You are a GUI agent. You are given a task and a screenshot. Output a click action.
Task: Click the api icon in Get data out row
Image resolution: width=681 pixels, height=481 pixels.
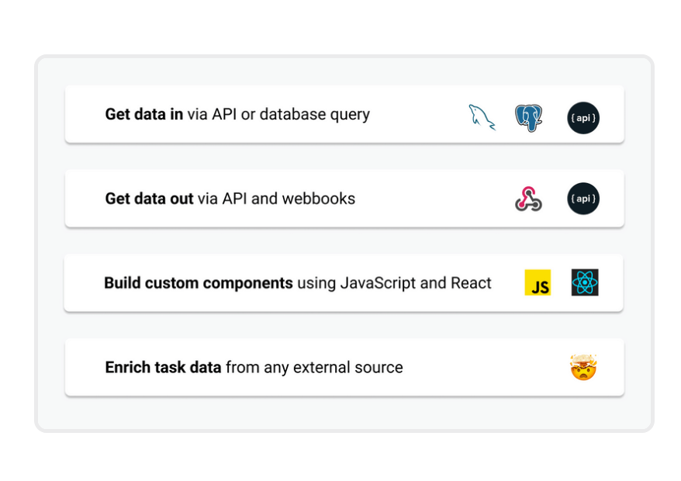[x=582, y=199]
